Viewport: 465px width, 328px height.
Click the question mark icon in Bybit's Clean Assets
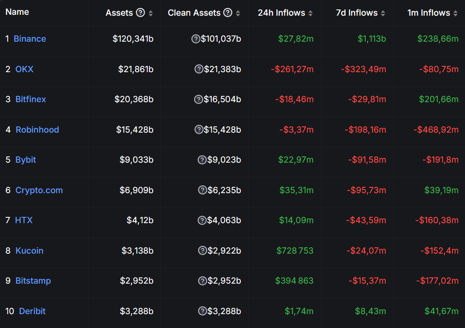click(x=202, y=160)
